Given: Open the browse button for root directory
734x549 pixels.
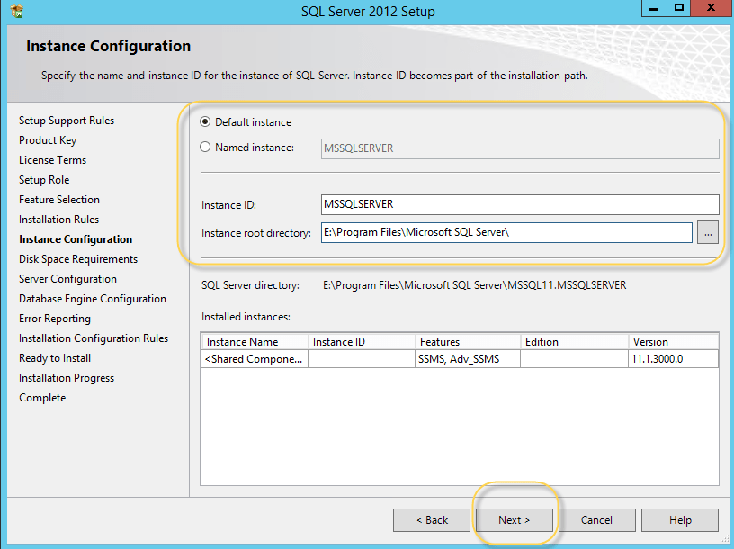Looking at the screenshot, I should [707, 233].
